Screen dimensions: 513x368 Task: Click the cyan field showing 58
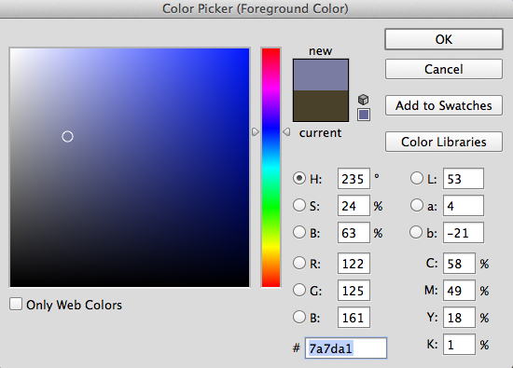pos(459,264)
